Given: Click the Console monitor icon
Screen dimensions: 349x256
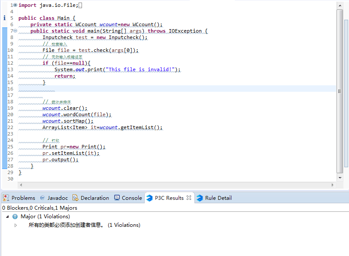Looking at the screenshot, I should [x=117, y=198].
